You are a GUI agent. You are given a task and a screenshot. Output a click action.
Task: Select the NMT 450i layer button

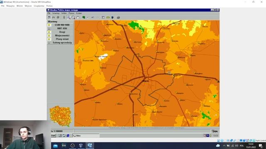62,29
